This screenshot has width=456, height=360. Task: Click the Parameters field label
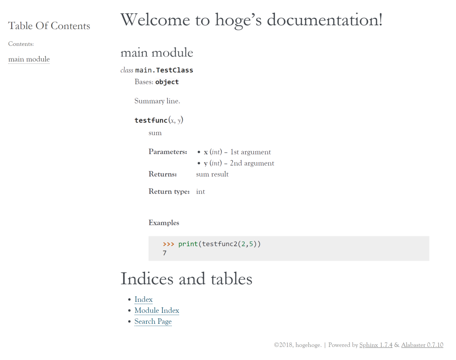point(168,152)
